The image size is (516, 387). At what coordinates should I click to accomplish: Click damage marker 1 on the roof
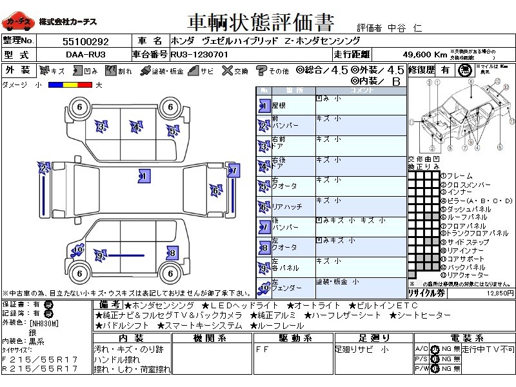coord(143,175)
